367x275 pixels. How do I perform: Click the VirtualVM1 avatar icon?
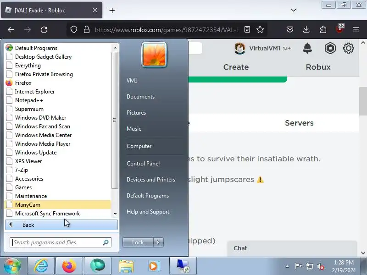240,49
